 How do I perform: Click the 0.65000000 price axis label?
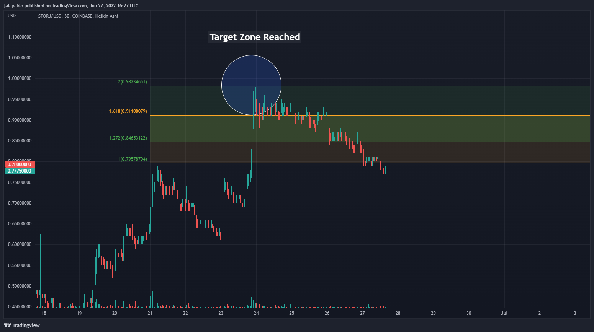20,224
